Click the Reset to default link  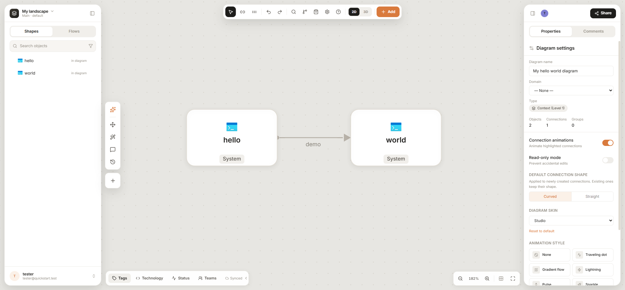coord(541,231)
